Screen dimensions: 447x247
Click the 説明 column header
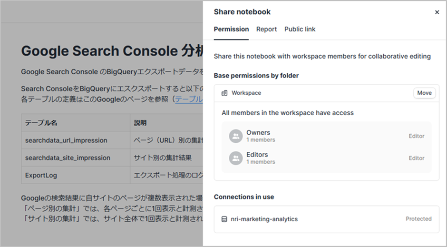point(140,123)
